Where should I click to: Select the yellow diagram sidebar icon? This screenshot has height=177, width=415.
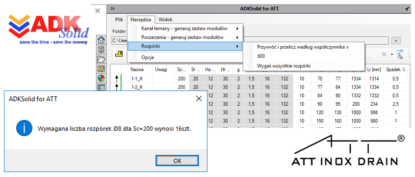[101, 68]
